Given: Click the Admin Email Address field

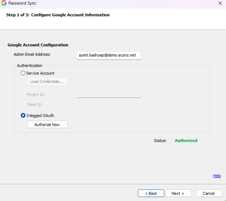Looking at the screenshot, I should 109,55.
